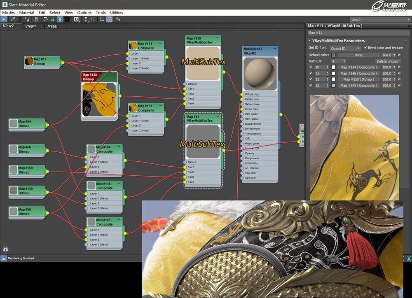
Task: Click the Lay Out Children icon
Action: [93, 19]
